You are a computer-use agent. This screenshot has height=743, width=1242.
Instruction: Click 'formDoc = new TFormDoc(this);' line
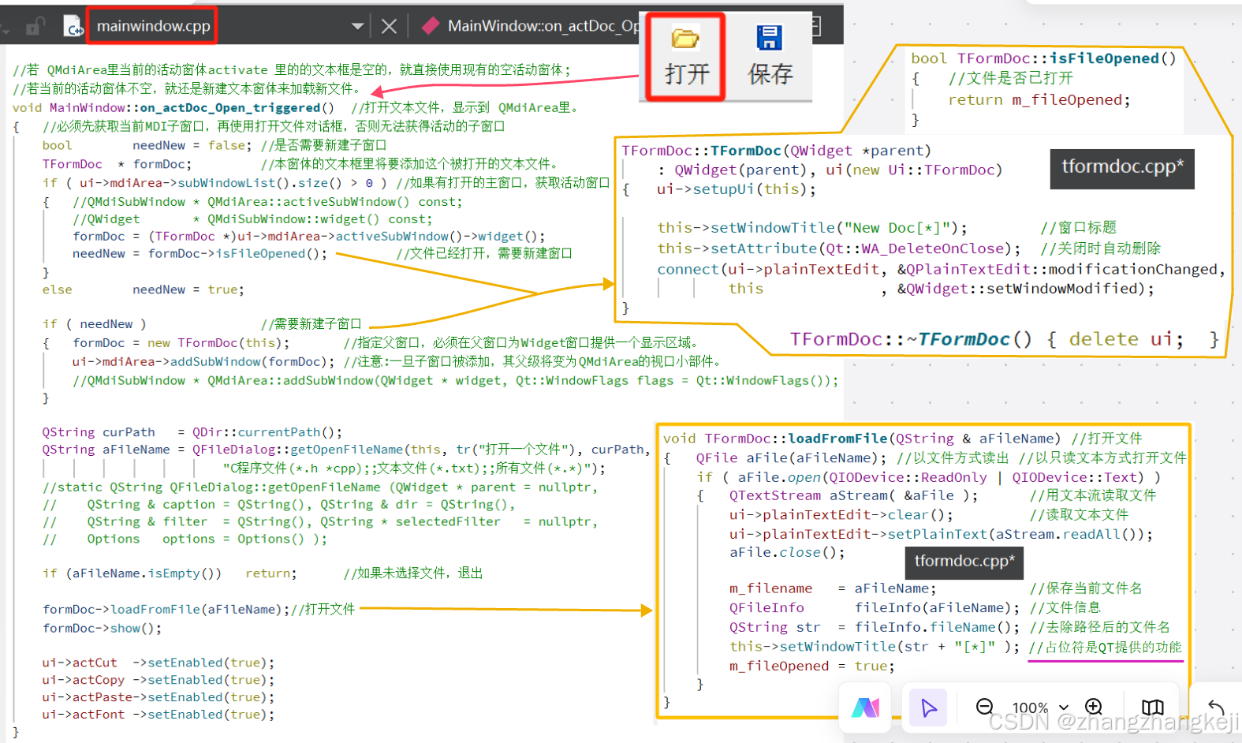point(181,343)
